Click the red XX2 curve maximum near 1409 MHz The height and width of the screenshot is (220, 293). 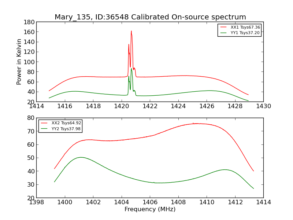click(x=196, y=124)
